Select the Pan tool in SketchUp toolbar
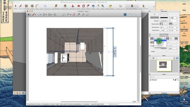The height and width of the screenshot is (107, 190). pos(98,7)
